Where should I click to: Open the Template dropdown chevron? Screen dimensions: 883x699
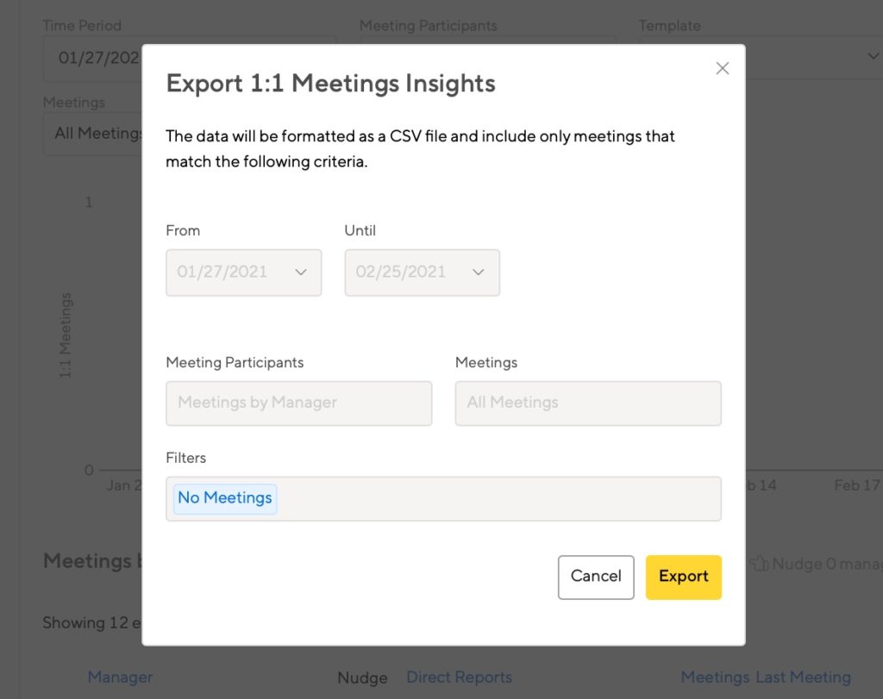pos(873,56)
